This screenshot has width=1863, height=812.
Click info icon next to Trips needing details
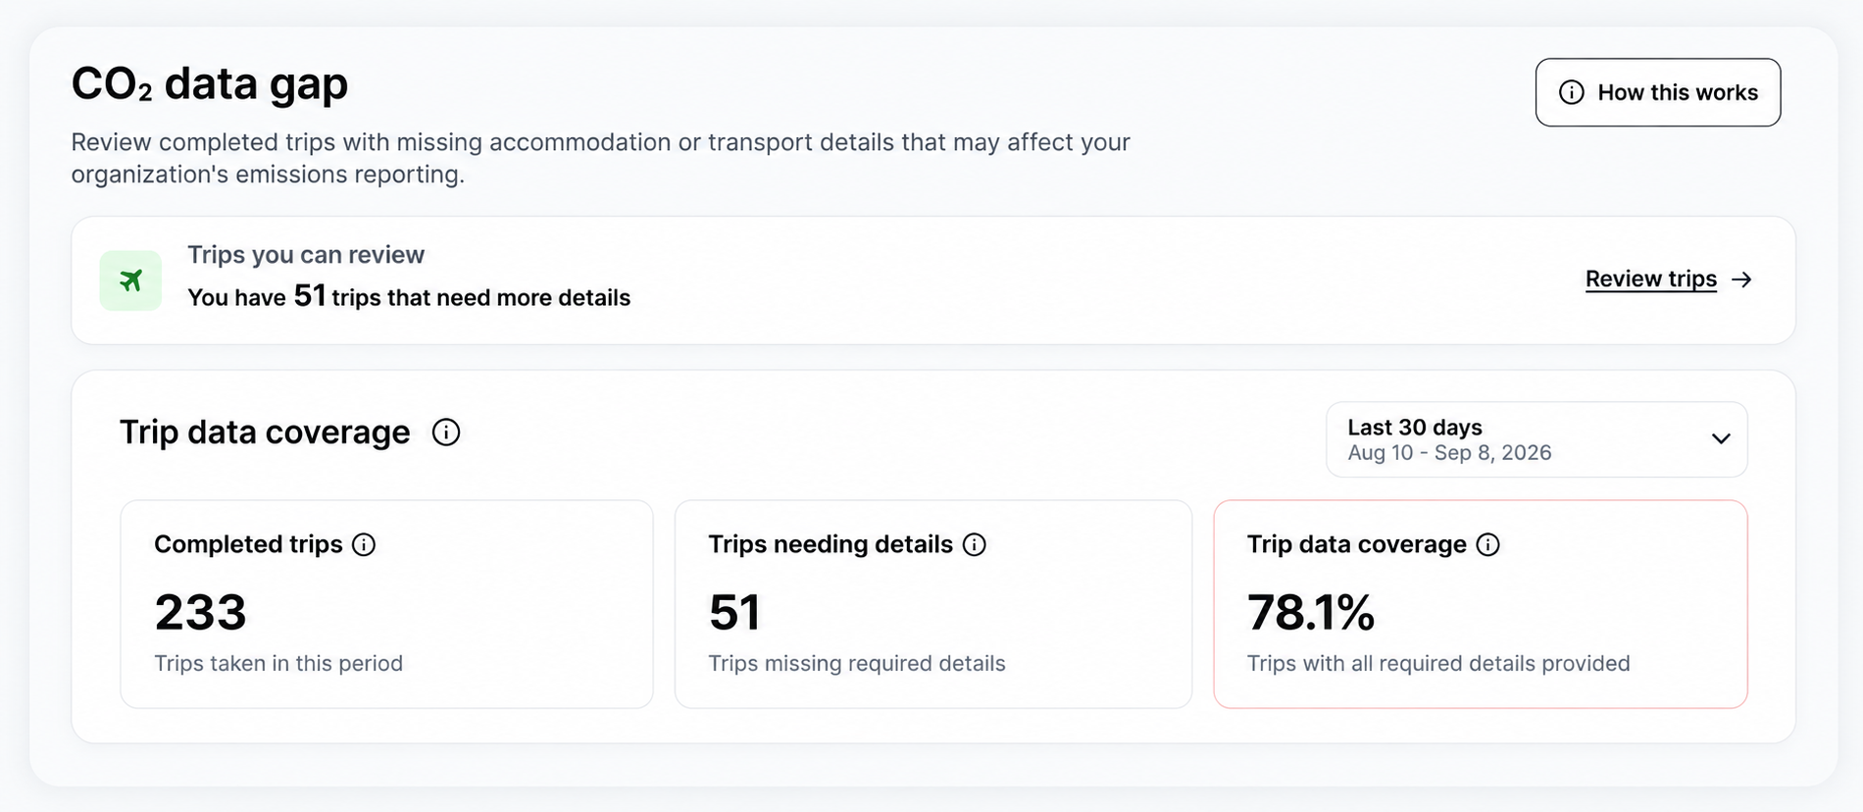[x=974, y=545]
